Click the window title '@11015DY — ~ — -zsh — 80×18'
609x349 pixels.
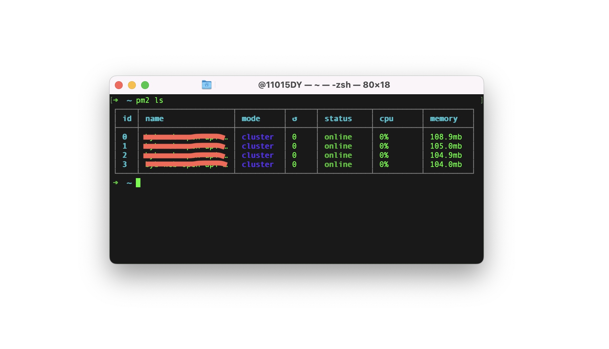324,85
